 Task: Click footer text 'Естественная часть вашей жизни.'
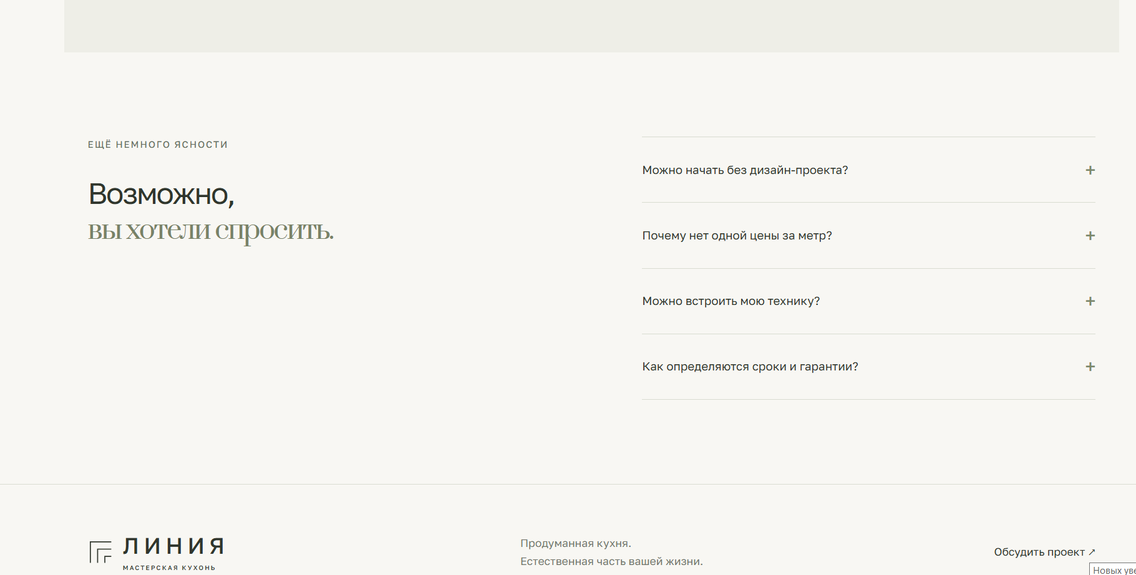(x=611, y=561)
